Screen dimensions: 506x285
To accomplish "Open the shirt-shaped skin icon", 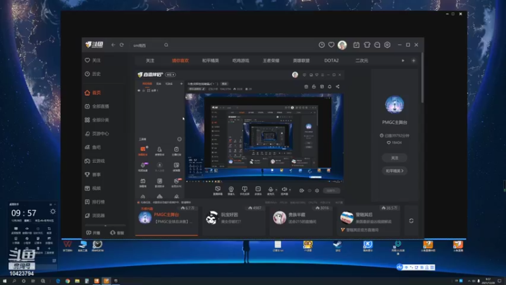I will 367,45.
